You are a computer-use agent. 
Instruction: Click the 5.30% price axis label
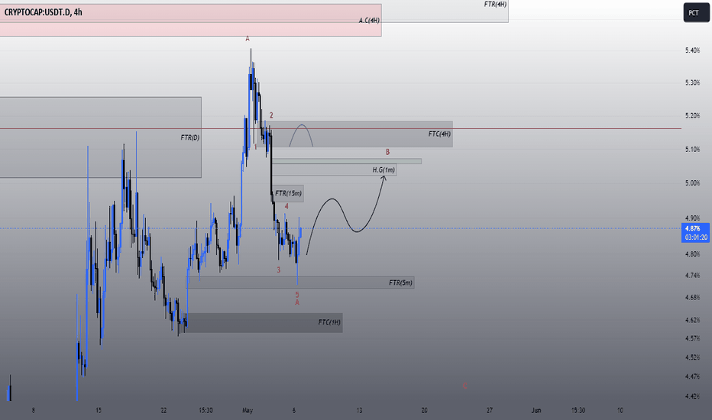pos(692,82)
